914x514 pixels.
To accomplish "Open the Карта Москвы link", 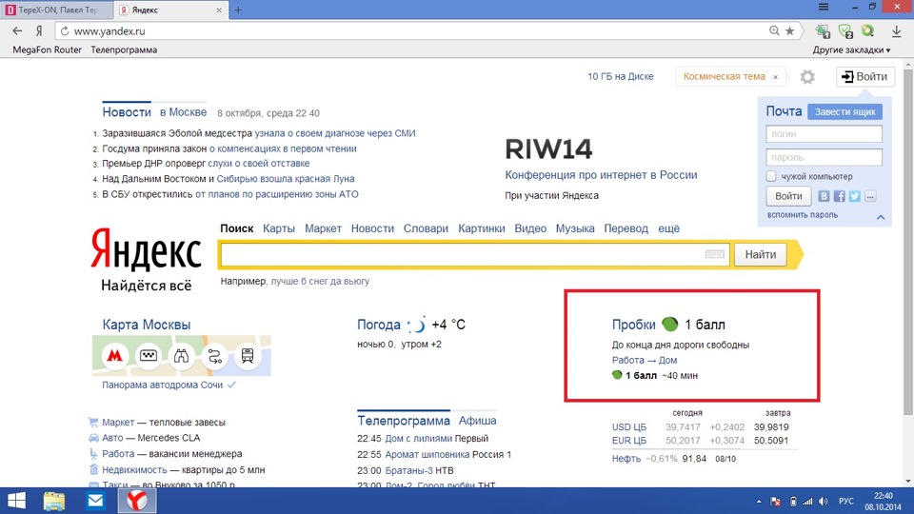I will tap(147, 325).
